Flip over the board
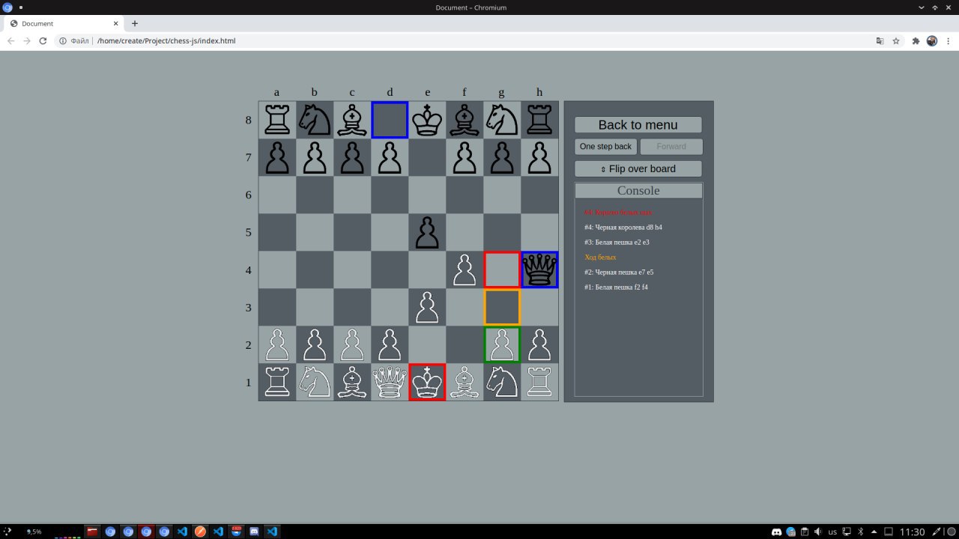This screenshot has height=539, width=959. pos(638,168)
